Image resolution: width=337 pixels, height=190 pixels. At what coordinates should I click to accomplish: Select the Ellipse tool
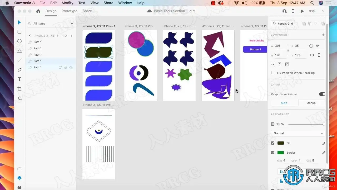tap(19, 41)
